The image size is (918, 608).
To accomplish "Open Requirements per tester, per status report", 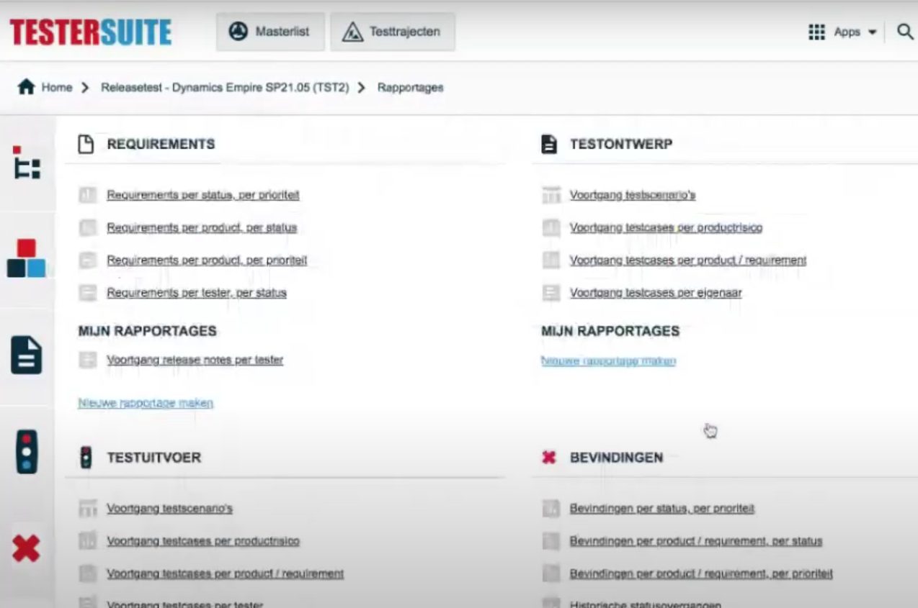I will tap(196, 293).
